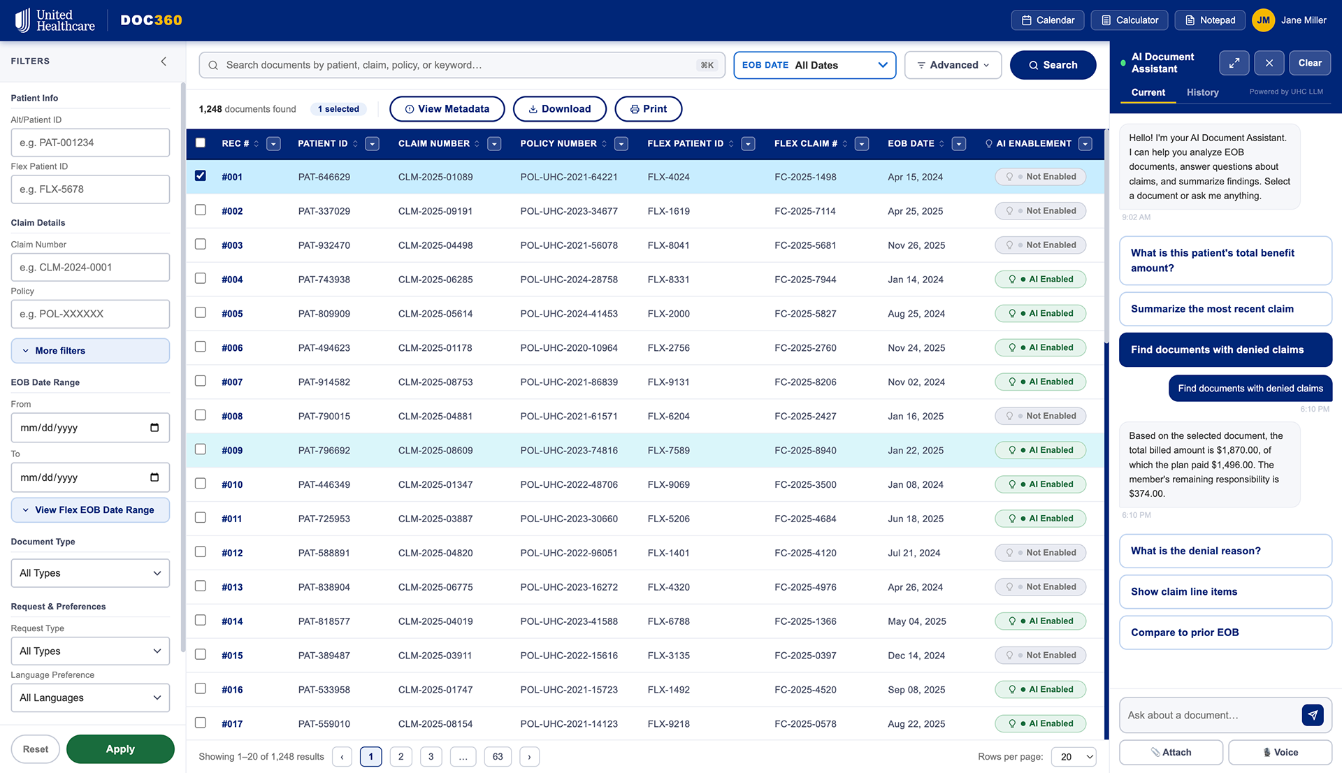1342x773 pixels.
Task: Send the message with the paper plane icon
Action: 1313,715
